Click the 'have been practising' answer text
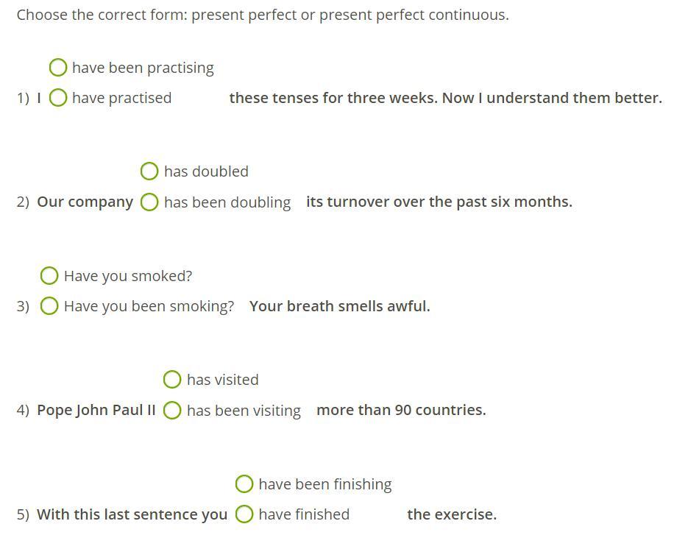This screenshot has height=535, width=688. (x=143, y=68)
